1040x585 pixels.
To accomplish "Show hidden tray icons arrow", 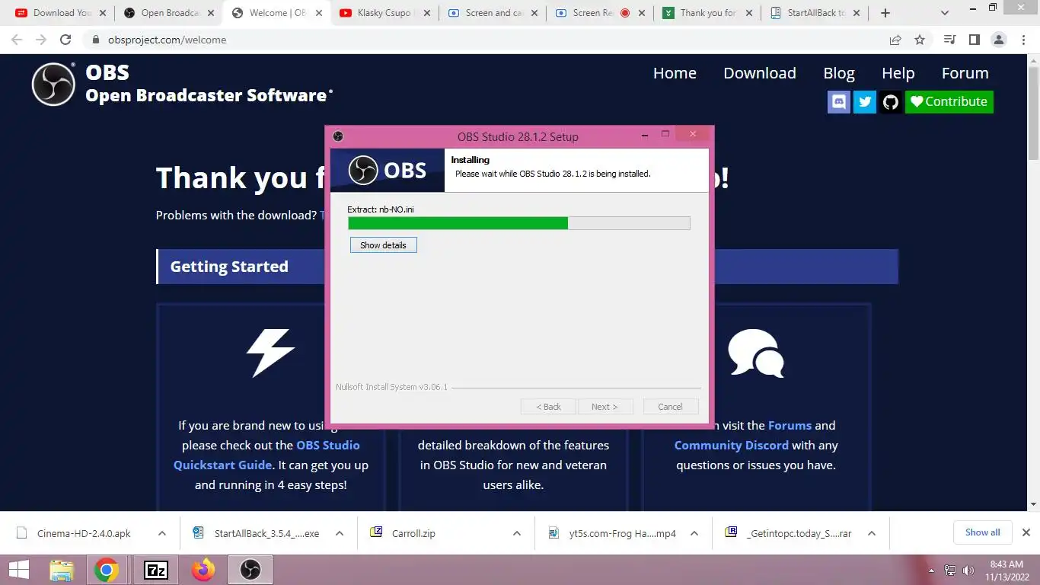I will [931, 571].
